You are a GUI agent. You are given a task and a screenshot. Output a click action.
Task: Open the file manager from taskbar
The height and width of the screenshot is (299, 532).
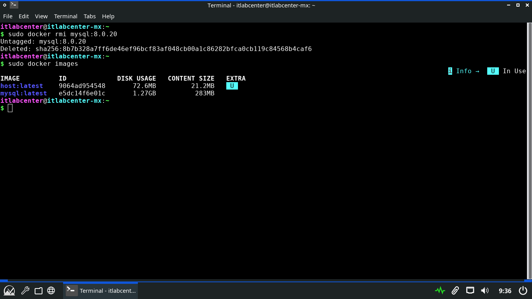click(38, 290)
